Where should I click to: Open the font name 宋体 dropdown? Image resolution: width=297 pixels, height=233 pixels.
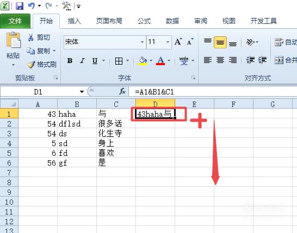[x=142, y=42]
